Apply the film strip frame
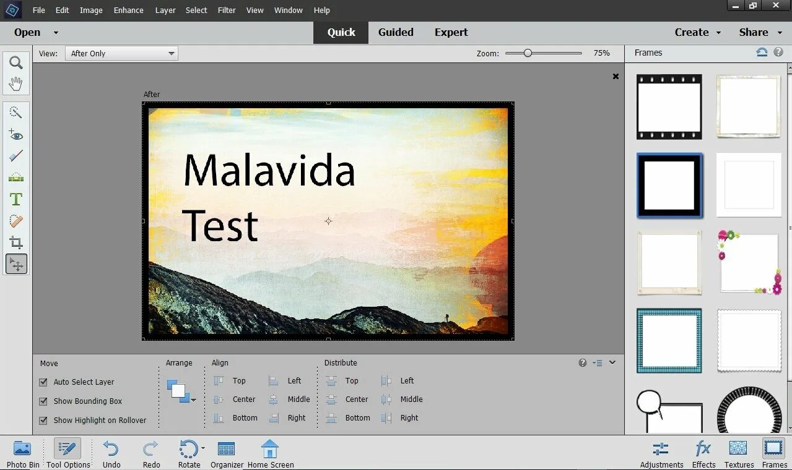 coord(669,106)
